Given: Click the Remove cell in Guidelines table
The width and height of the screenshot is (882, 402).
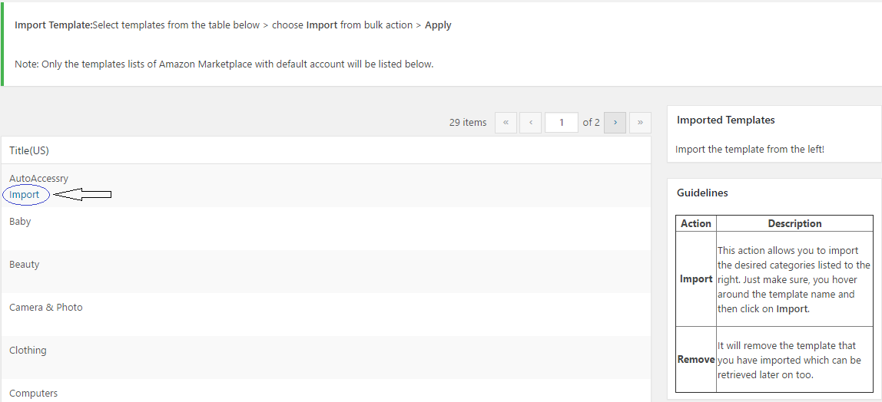Looking at the screenshot, I should point(696,359).
